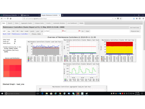Click the 'from' start date input field

pos(56,31)
